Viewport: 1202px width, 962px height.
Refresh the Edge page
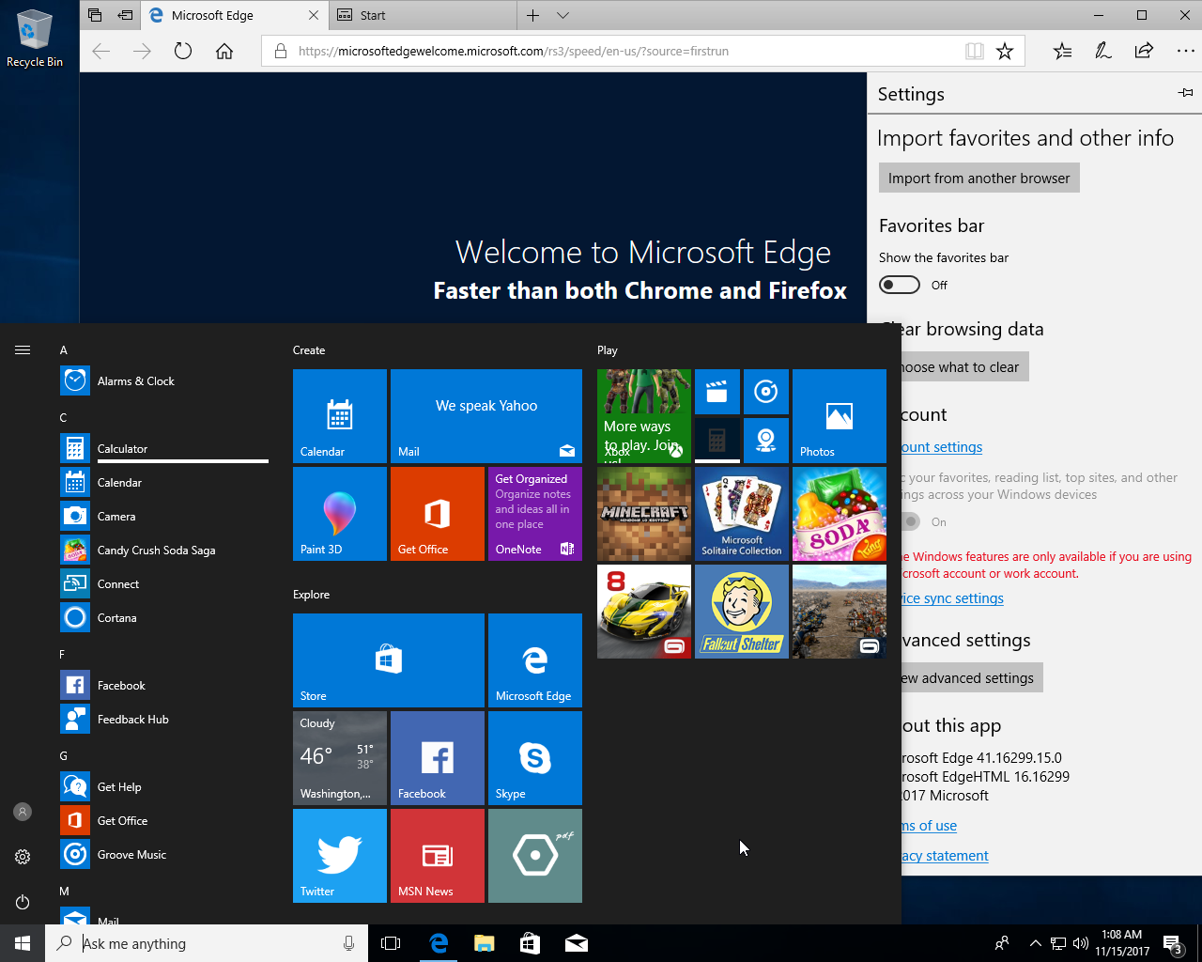183,51
